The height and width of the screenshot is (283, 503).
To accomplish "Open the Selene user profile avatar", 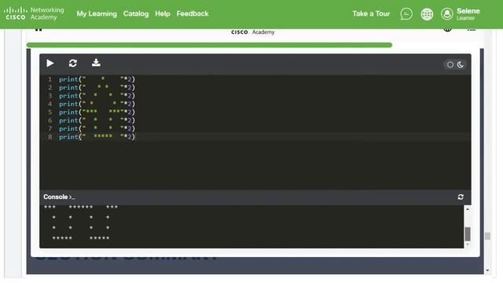I will [447, 14].
